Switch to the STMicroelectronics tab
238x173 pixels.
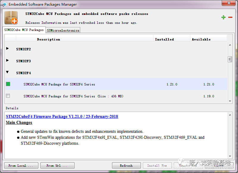pos(63,30)
